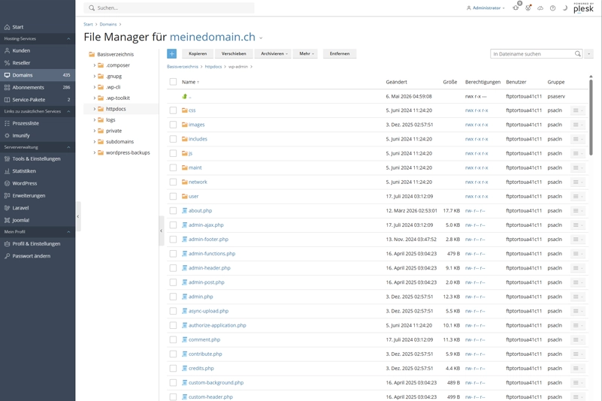This screenshot has width=602, height=401.
Task: Click the search magnifier in filename search
Action: pyautogui.click(x=577, y=54)
